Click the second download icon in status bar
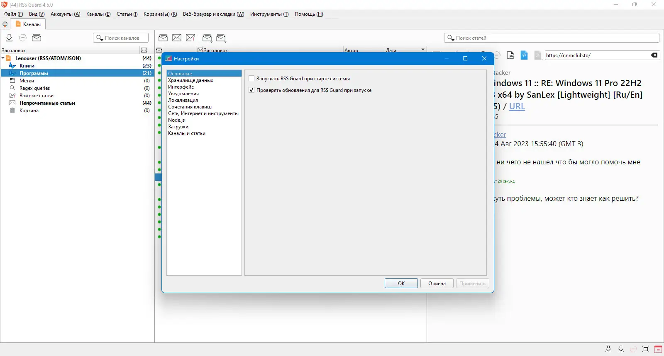The height and width of the screenshot is (356, 664). (x=621, y=349)
